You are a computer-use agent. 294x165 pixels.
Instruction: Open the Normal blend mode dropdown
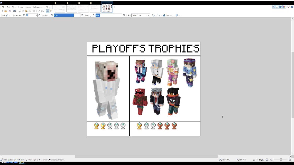169,15
